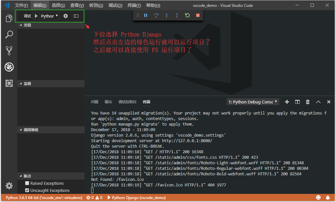Open notifications bell in status bar
This screenshot has height=202, width=335.
pyautogui.click(x=328, y=197)
